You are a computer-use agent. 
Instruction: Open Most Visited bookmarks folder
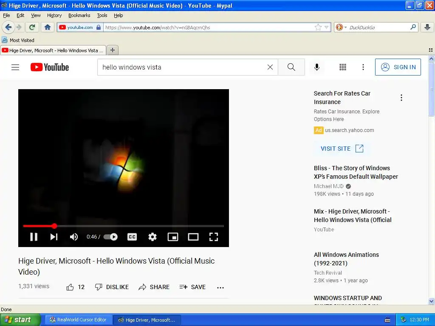[x=18, y=40]
